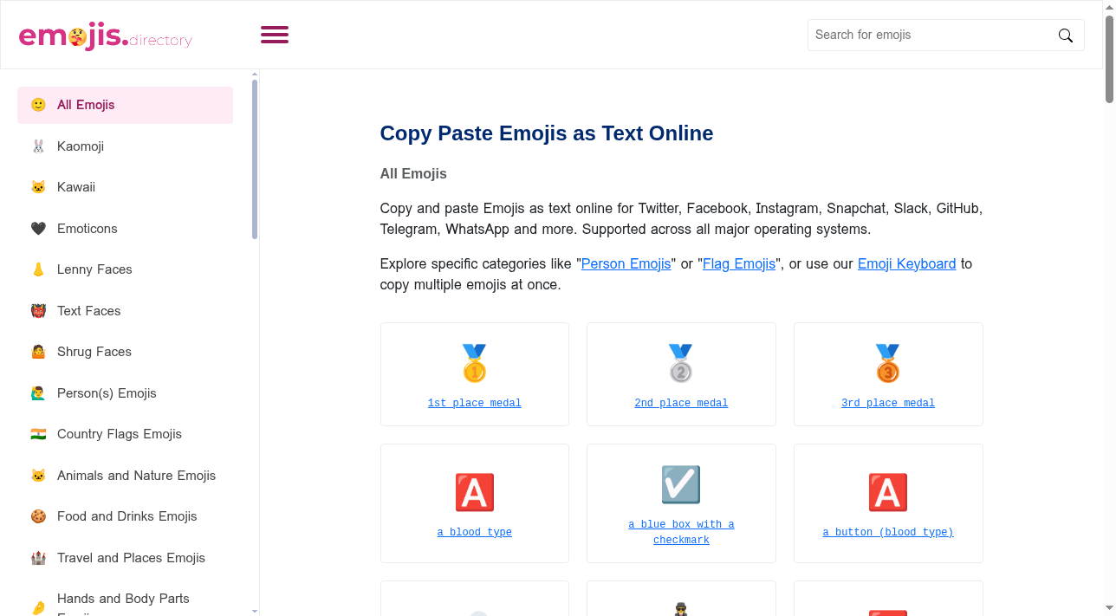The image size is (1116, 616).
Task: Click the rabbit icon beside Kaomoji
Action: click(38, 146)
